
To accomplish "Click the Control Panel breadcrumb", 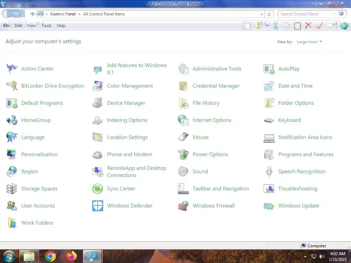I will (x=63, y=14).
